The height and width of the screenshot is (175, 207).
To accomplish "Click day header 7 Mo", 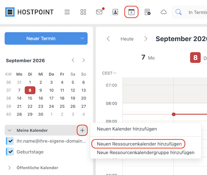I will pyautogui.click(x=148, y=57).
